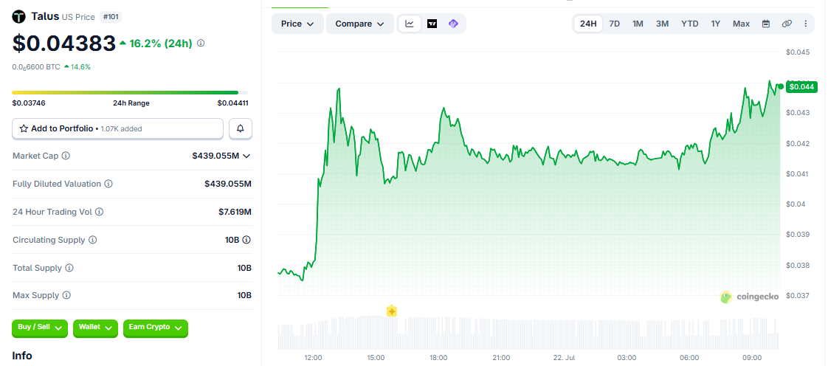
Task: Click the $439.055M Fully Diluted Valuation value
Action: [x=228, y=184]
